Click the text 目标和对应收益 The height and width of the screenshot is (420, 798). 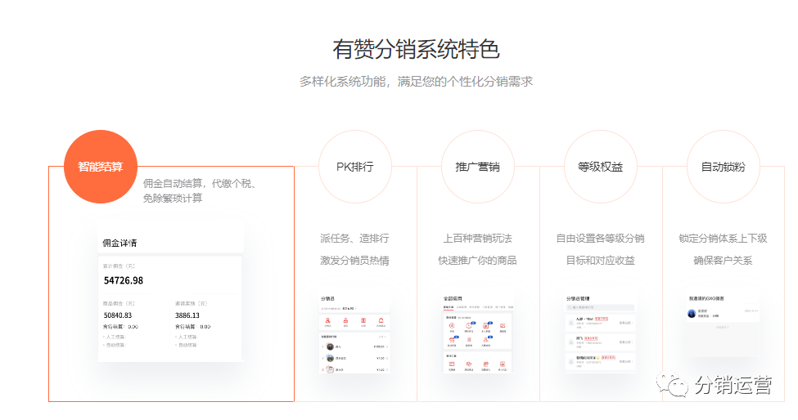tap(601, 261)
